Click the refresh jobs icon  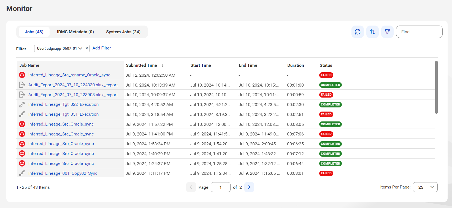coord(358,32)
